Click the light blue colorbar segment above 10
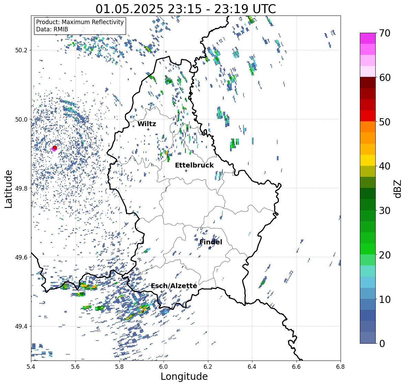 (x=368, y=293)
